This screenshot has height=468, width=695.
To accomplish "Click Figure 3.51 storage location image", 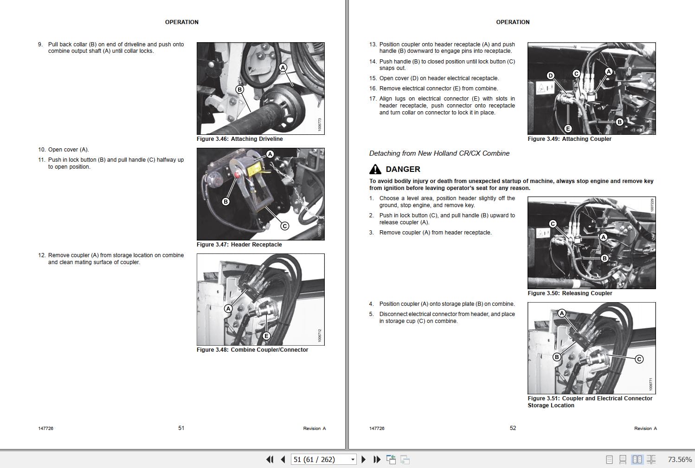I will 592,348.
